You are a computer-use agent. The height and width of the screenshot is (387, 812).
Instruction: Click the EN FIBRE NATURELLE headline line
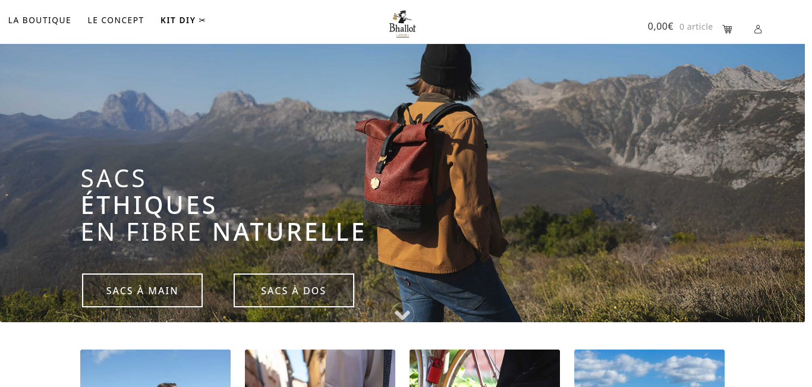pos(223,232)
